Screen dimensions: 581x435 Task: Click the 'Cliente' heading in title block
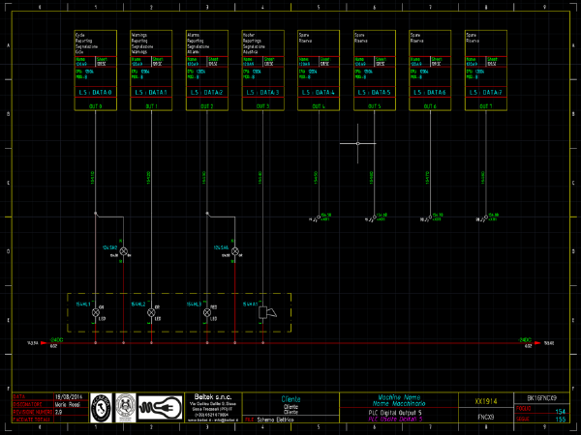coord(290,399)
